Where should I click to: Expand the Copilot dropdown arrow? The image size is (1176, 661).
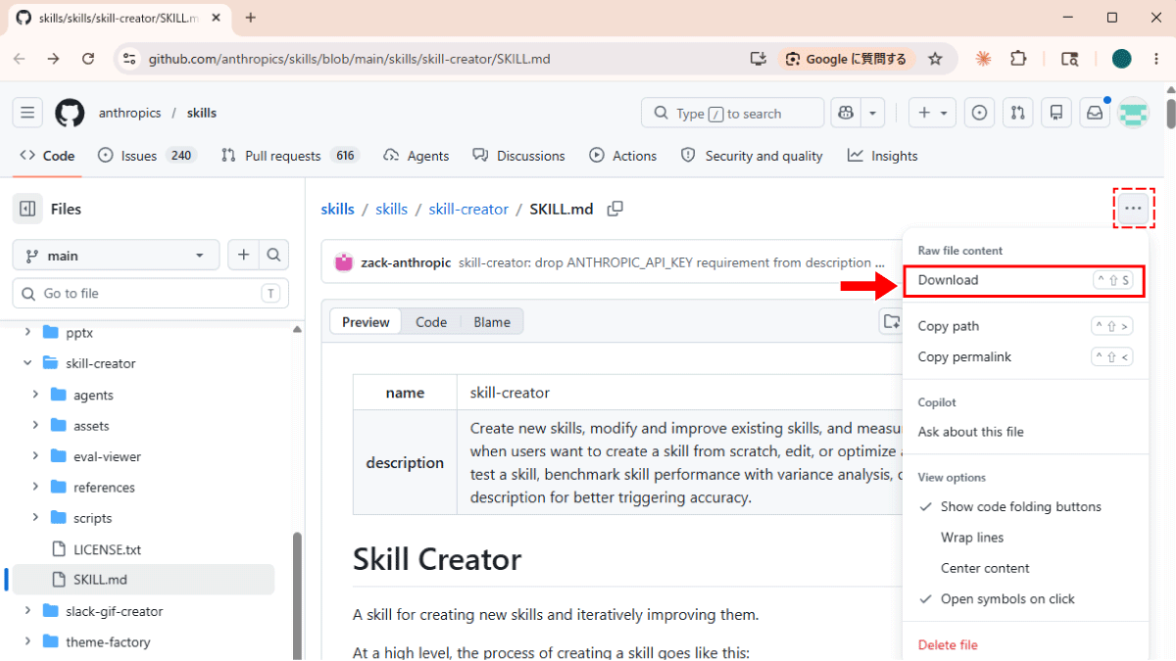(871, 113)
